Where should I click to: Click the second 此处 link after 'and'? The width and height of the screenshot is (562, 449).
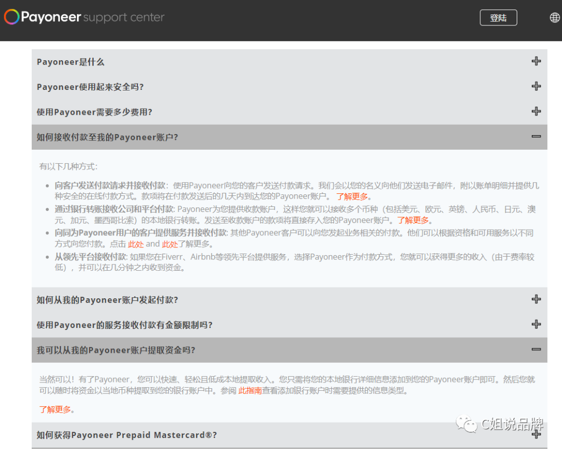pyautogui.click(x=170, y=244)
